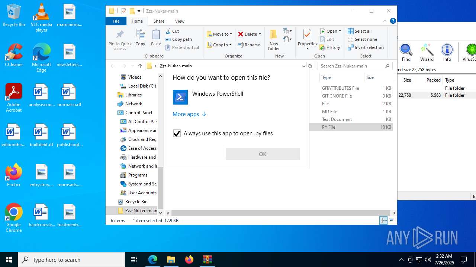
Task: Open History from the ribbon
Action: tap(330, 47)
